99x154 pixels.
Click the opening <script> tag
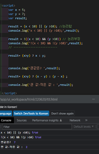click(x=8, y=6)
